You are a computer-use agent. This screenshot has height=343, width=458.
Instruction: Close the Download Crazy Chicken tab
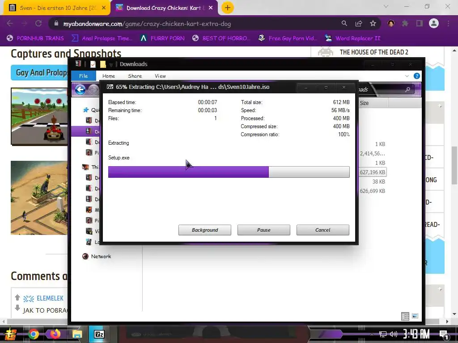pos(211,8)
